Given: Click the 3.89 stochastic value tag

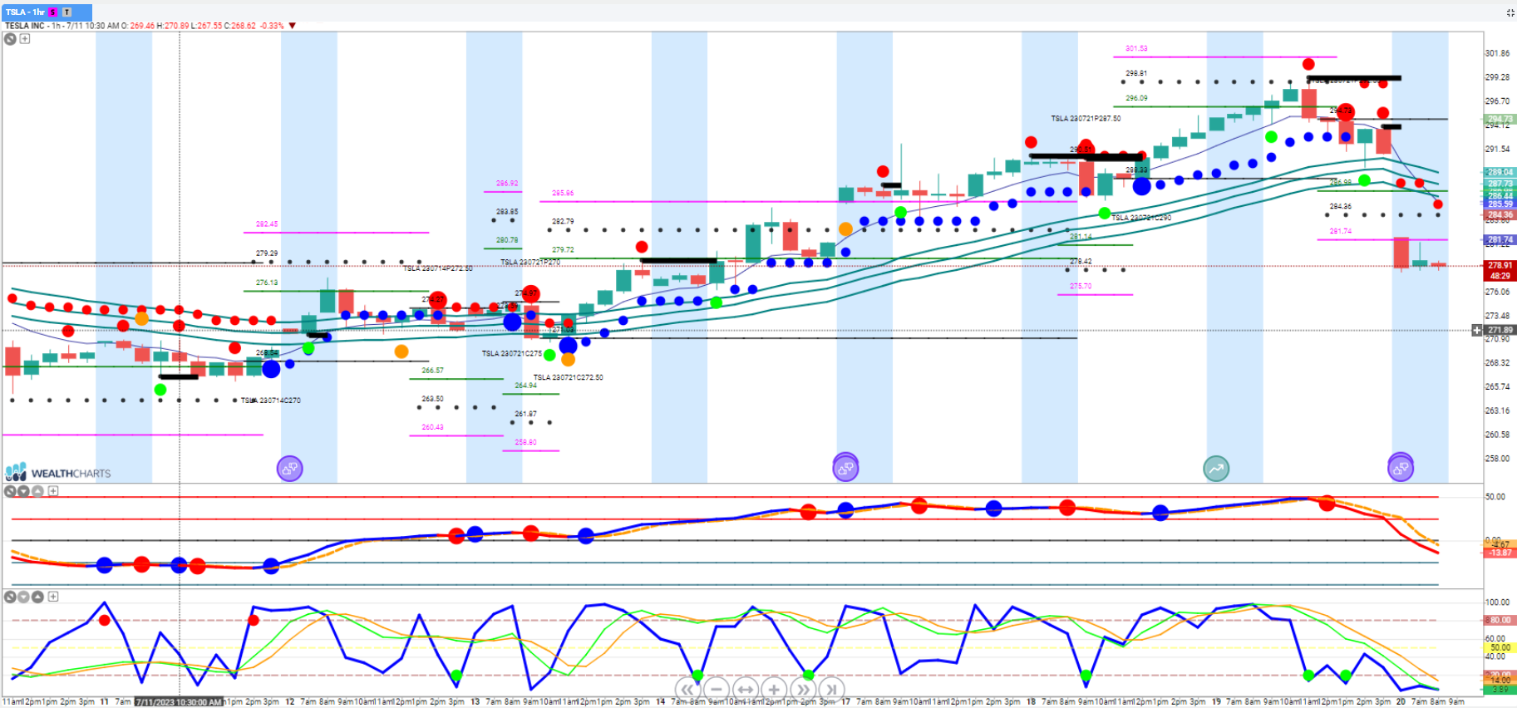Looking at the screenshot, I should 1500,690.
